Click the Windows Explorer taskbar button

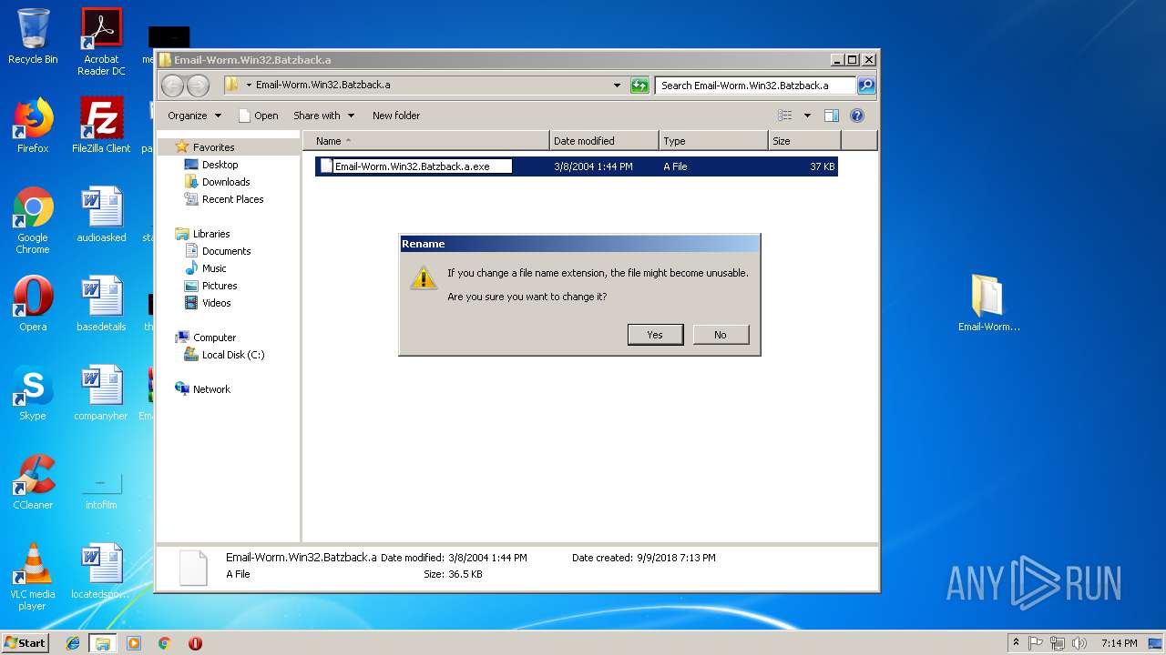(x=102, y=643)
